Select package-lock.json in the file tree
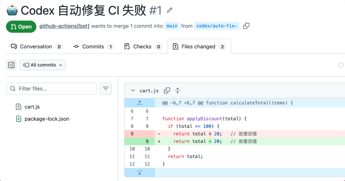 (x=47, y=119)
